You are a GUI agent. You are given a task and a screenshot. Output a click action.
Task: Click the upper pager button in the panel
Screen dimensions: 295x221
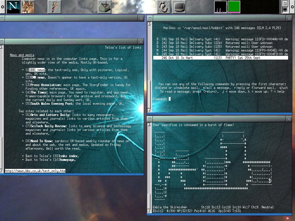[285, 3]
